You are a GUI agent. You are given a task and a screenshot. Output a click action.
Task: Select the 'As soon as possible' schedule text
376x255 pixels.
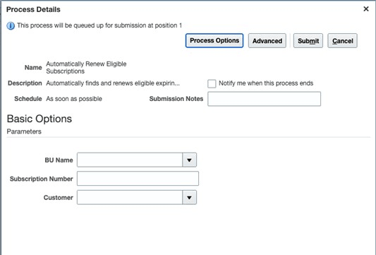click(x=74, y=99)
